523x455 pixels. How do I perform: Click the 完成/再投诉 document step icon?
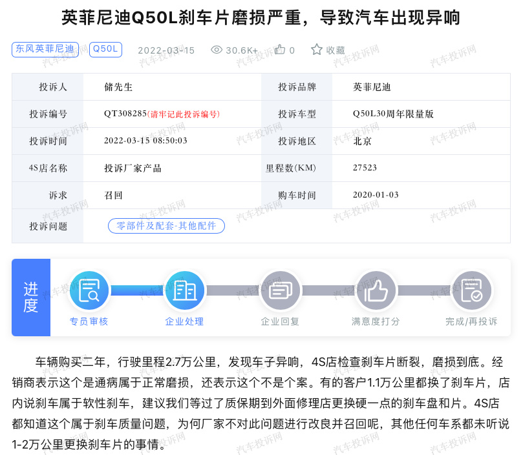tap(471, 290)
